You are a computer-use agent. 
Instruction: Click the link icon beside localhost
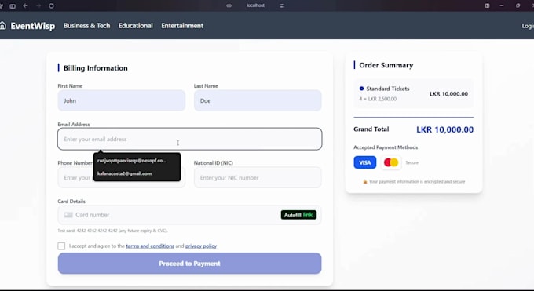coord(229,5)
